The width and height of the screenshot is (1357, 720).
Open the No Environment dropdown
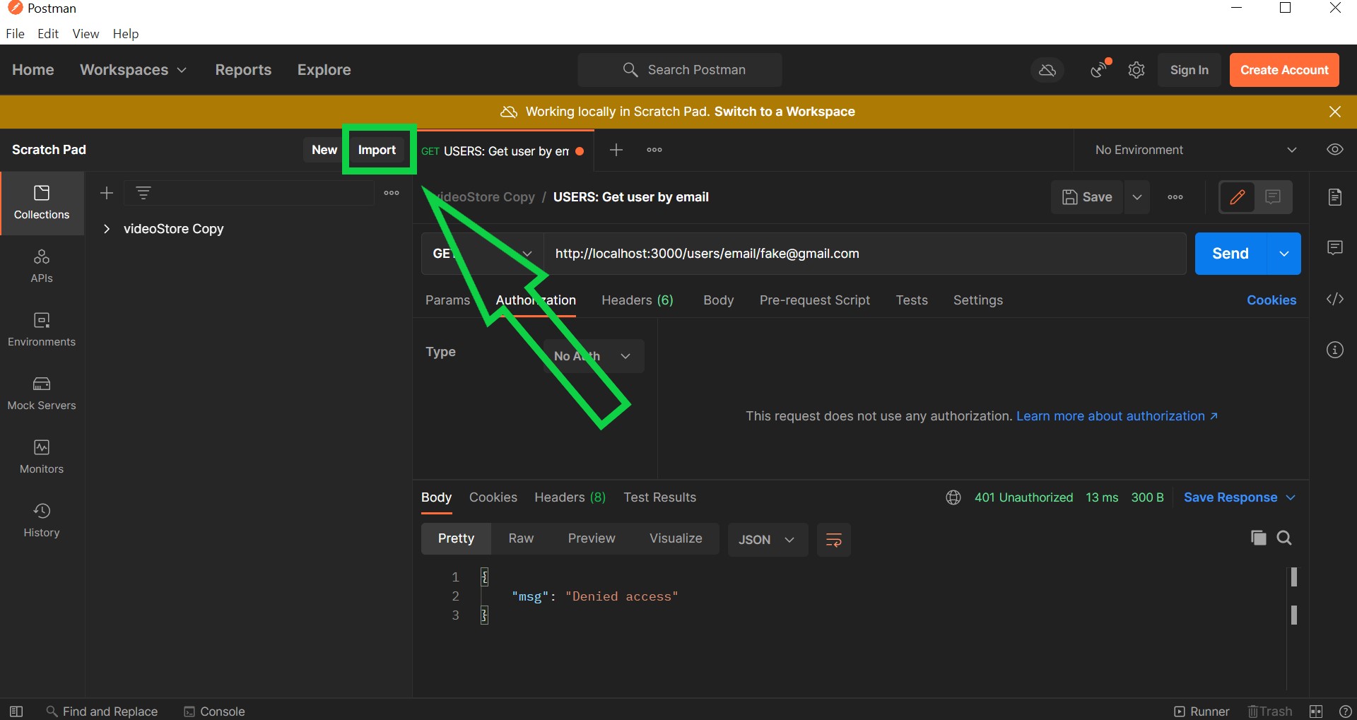pos(1195,150)
